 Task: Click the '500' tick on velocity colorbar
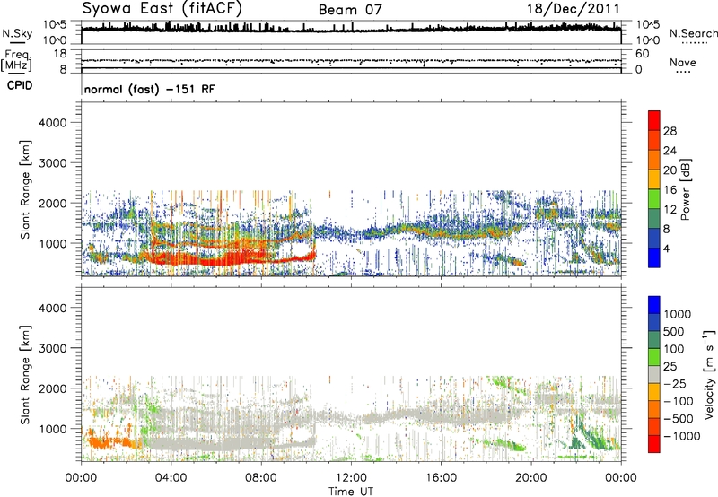[x=674, y=332]
